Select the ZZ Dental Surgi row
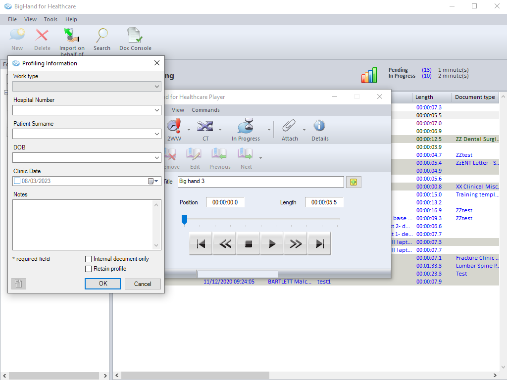 [x=445, y=139]
